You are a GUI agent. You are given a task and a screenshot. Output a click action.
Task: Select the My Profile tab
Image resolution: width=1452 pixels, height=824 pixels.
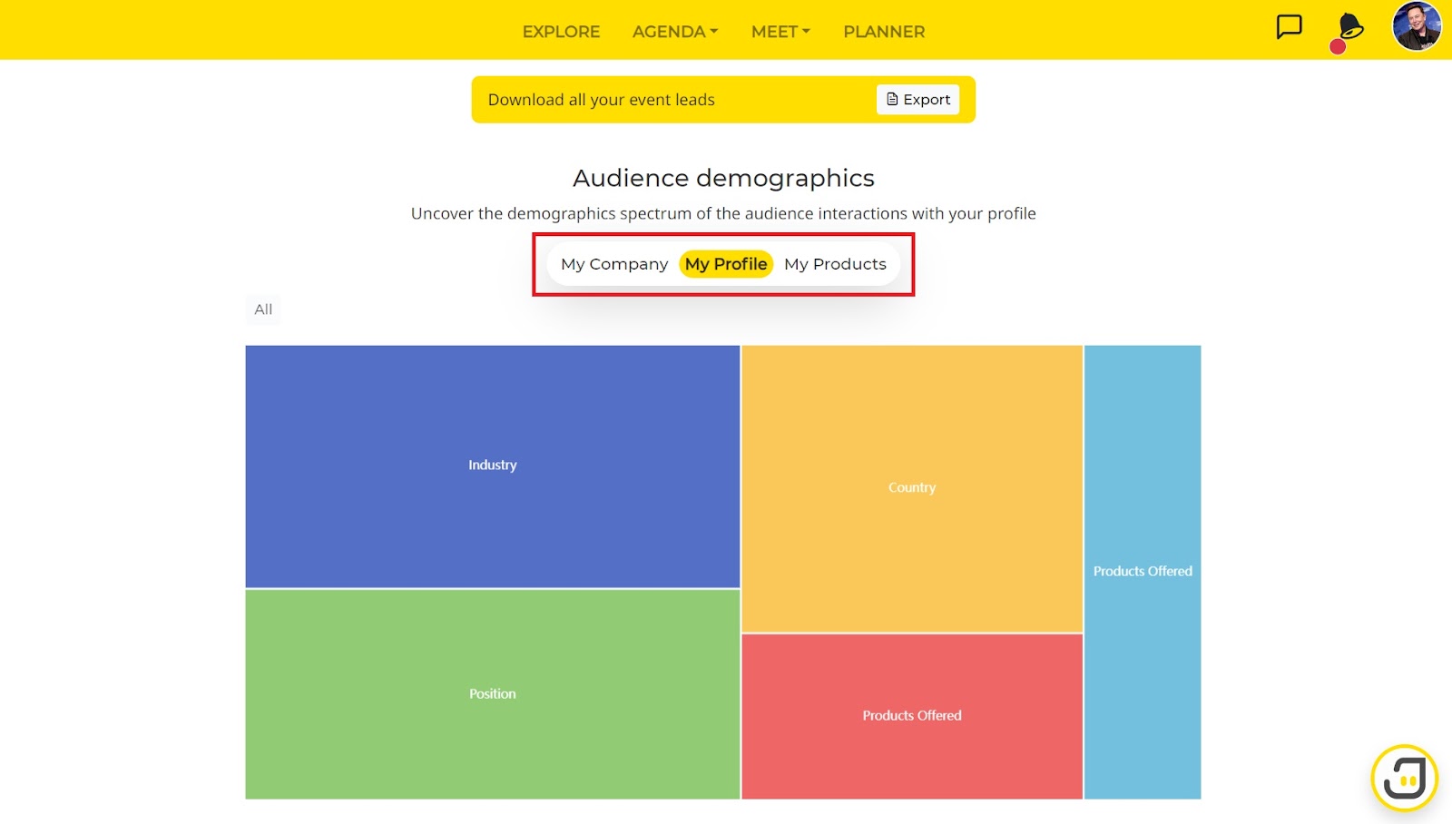726,264
